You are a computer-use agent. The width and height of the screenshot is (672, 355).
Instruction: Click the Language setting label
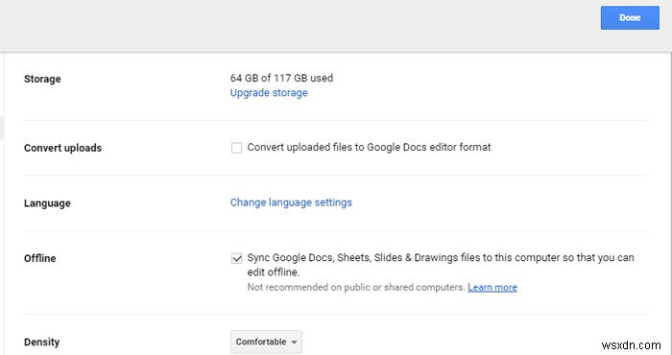[47, 203]
